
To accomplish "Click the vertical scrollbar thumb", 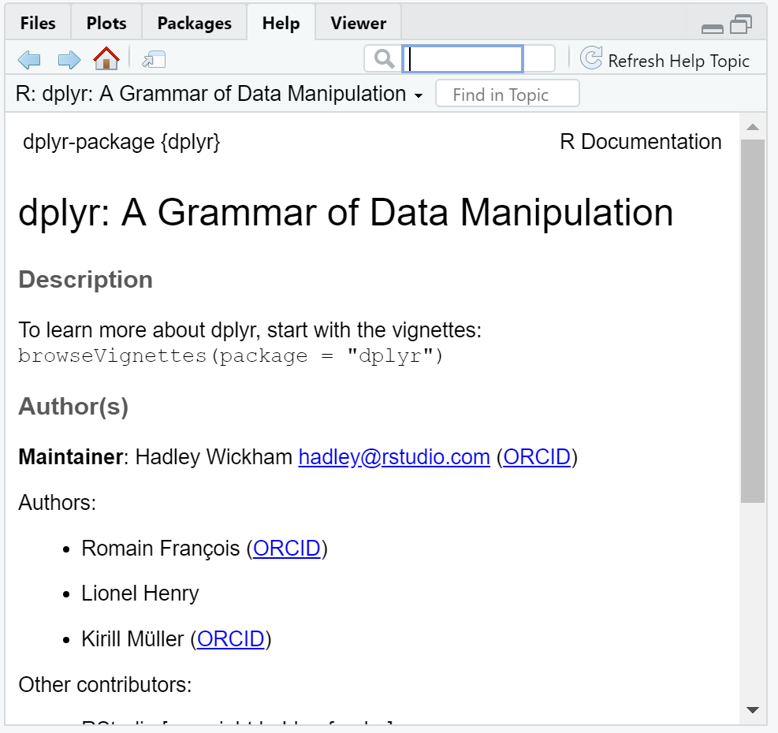I will tap(752, 321).
